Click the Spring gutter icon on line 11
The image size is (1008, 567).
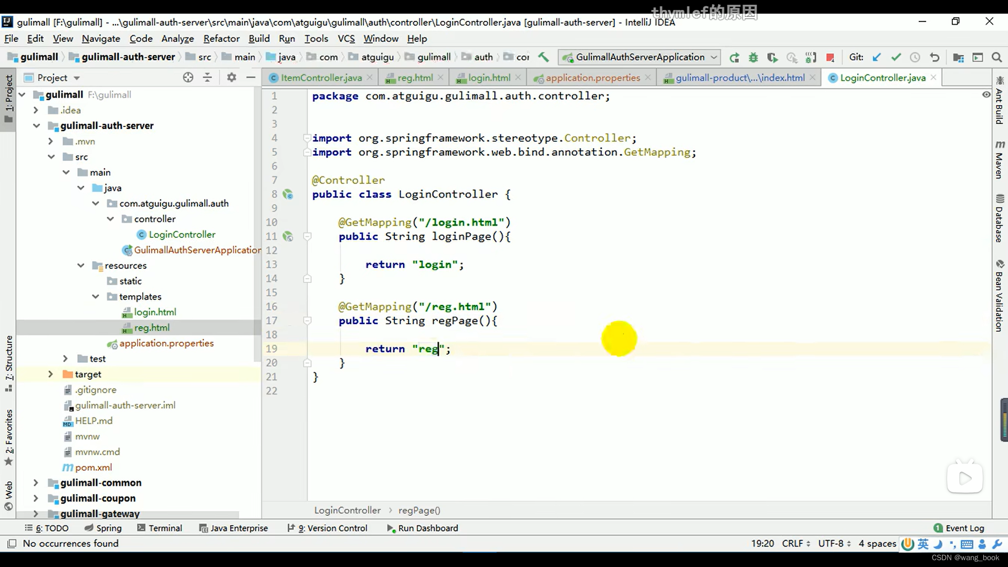pyautogui.click(x=288, y=236)
